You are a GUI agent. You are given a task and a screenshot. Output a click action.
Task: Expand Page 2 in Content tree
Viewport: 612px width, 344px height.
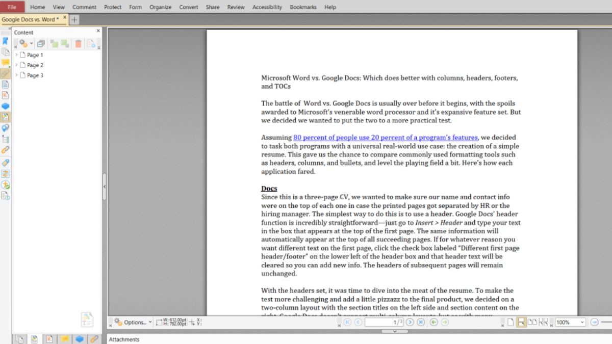point(16,65)
